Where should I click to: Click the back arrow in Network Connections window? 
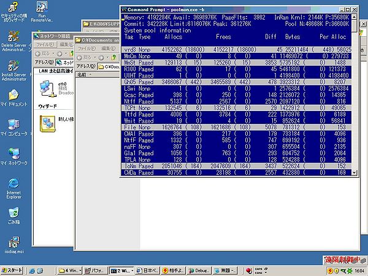tap(38, 54)
